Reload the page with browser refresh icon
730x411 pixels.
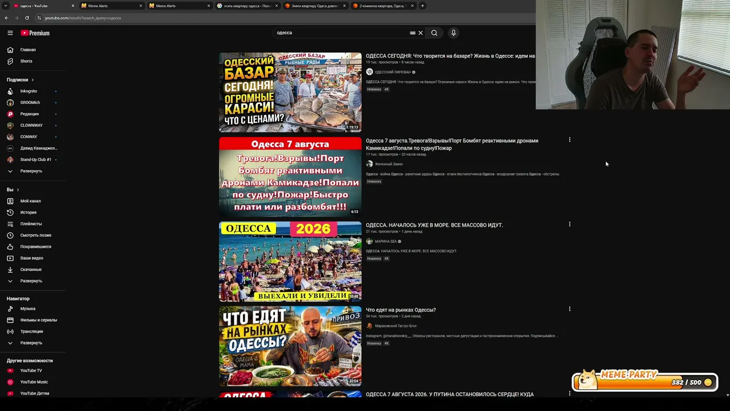point(27,18)
